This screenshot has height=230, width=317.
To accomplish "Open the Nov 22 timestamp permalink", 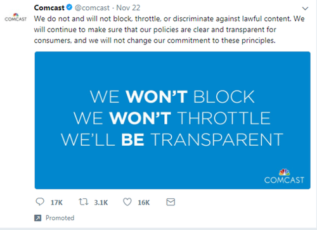I will (x=128, y=8).
